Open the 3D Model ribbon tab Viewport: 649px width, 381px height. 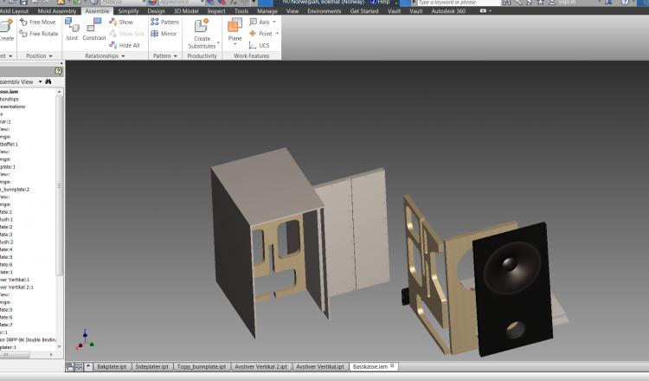[x=186, y=11]
